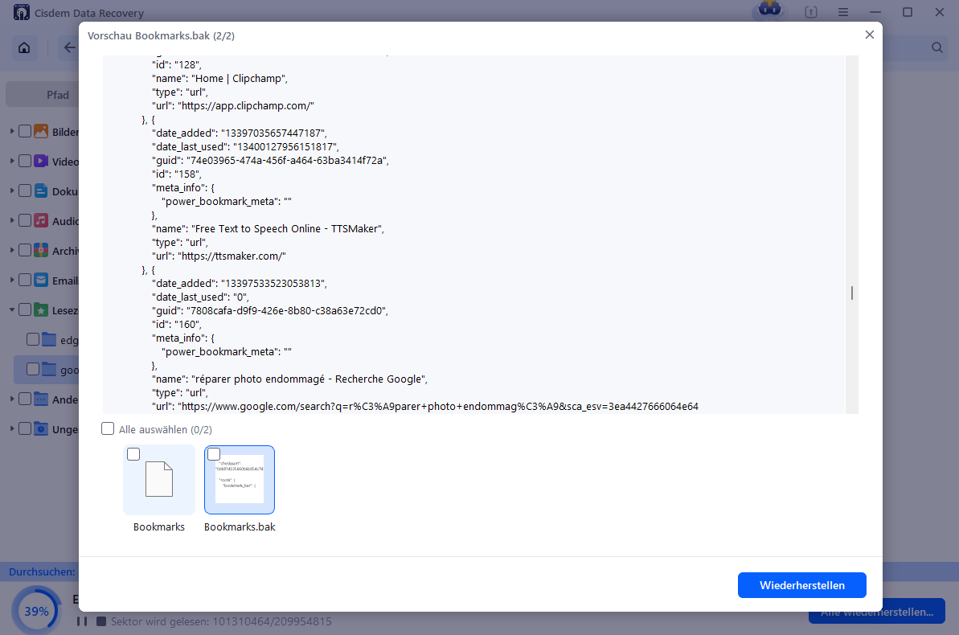Click the Andere folder icon
This screenshot has width=959, height=635.
pos(41,399)
